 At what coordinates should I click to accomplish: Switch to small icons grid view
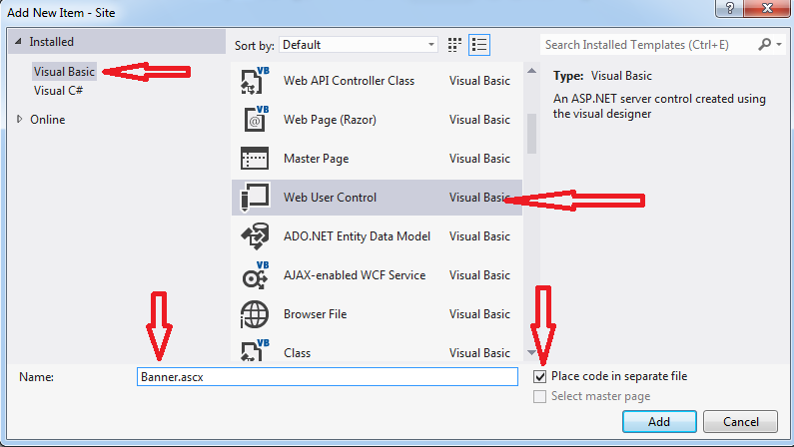pos(455,45)
